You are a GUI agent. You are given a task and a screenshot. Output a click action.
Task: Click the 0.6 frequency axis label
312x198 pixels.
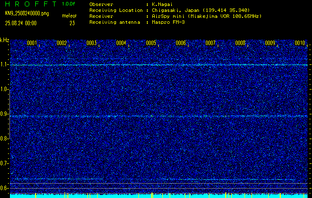[4, 188]
